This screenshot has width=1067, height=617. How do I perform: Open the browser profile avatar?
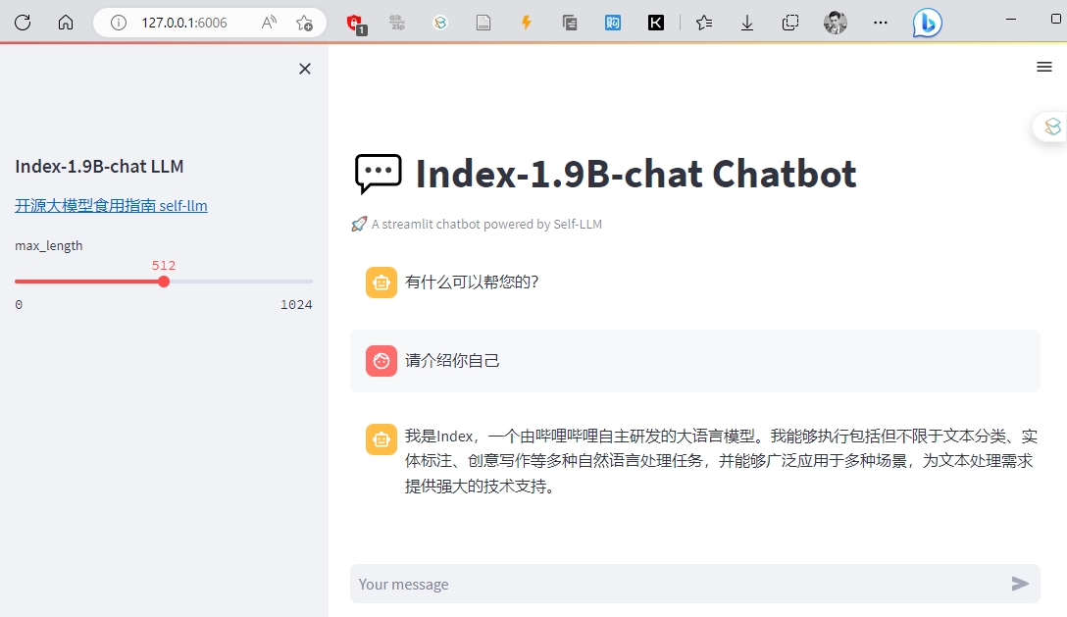click(x=835, y=22)
